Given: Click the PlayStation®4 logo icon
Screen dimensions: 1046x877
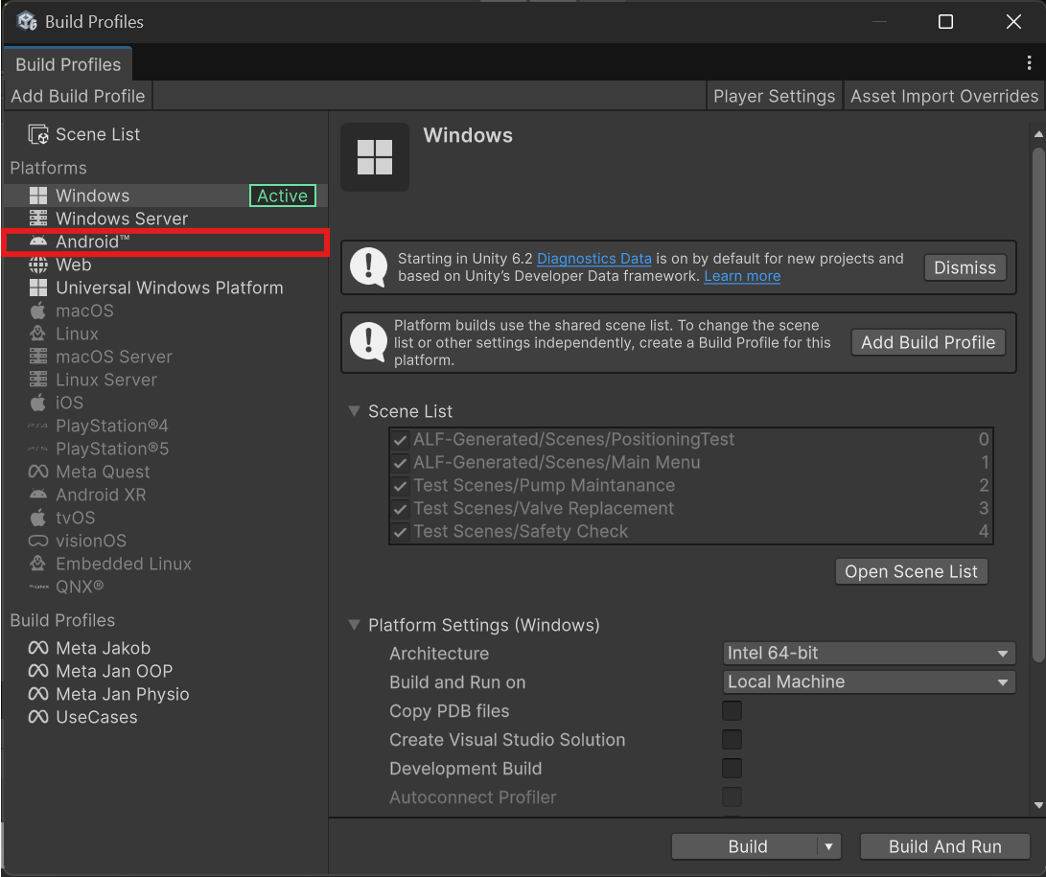Looking at the screenshot, I should coord(38,426).
